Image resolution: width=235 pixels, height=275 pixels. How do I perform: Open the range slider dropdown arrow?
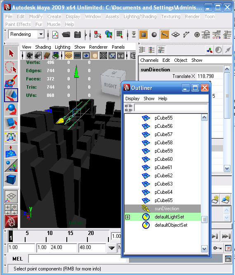(x=112, y=248)
